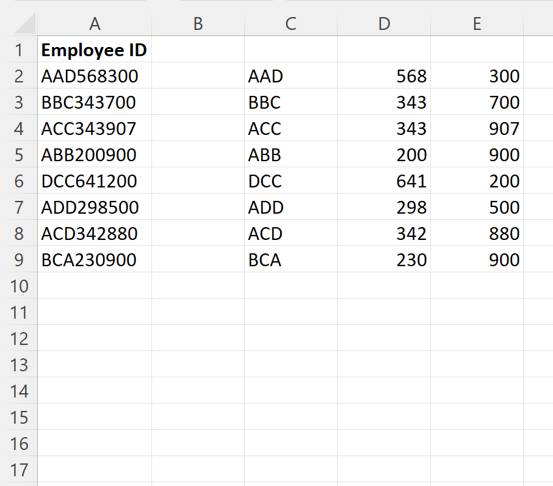
Task: Click cell with value 907 in column E
Action: (477, 129)
